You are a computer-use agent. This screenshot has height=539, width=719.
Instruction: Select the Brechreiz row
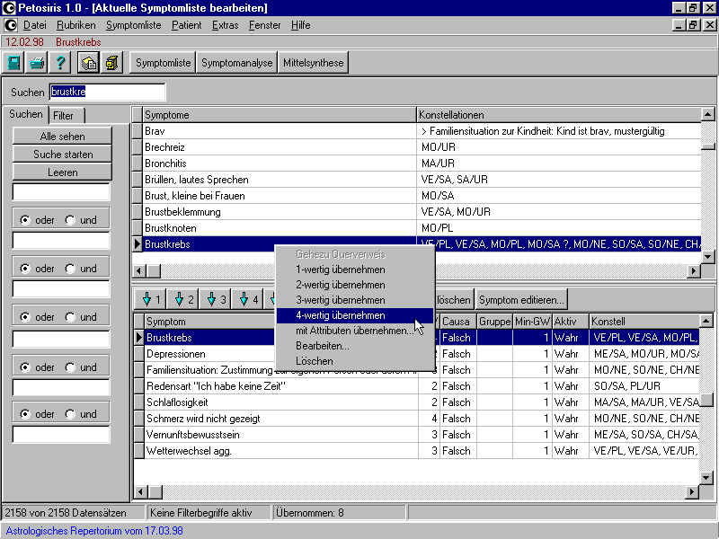point(416,147)
